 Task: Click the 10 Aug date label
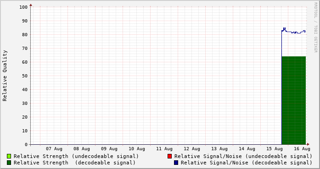click(136, 149)
